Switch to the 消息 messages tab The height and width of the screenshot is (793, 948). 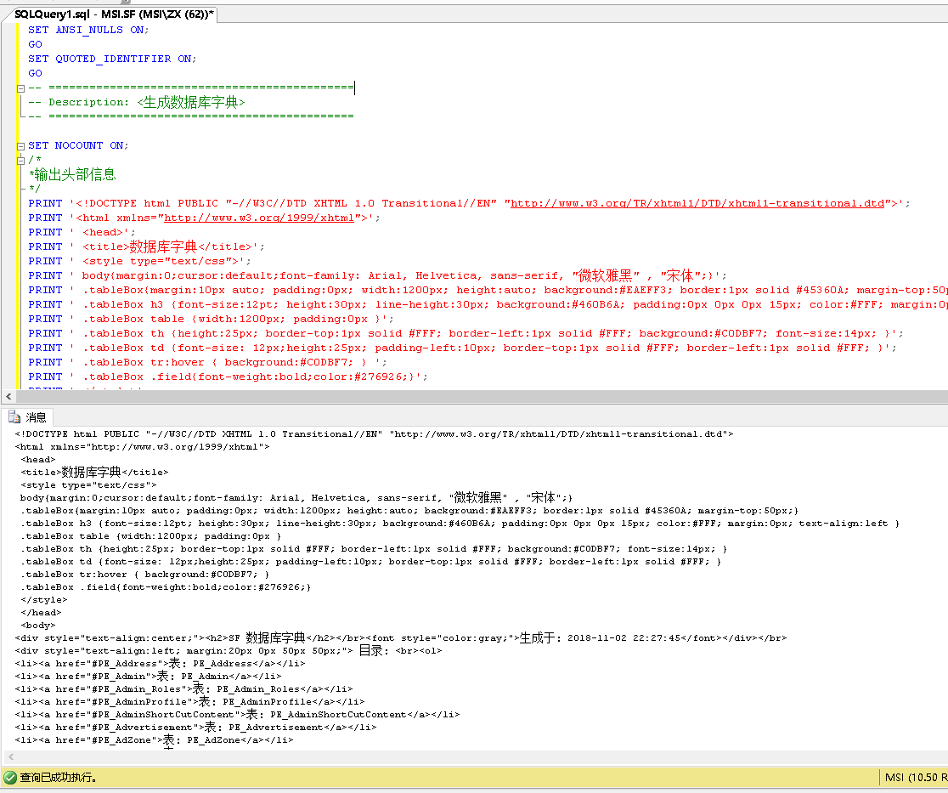coord(36,417)
